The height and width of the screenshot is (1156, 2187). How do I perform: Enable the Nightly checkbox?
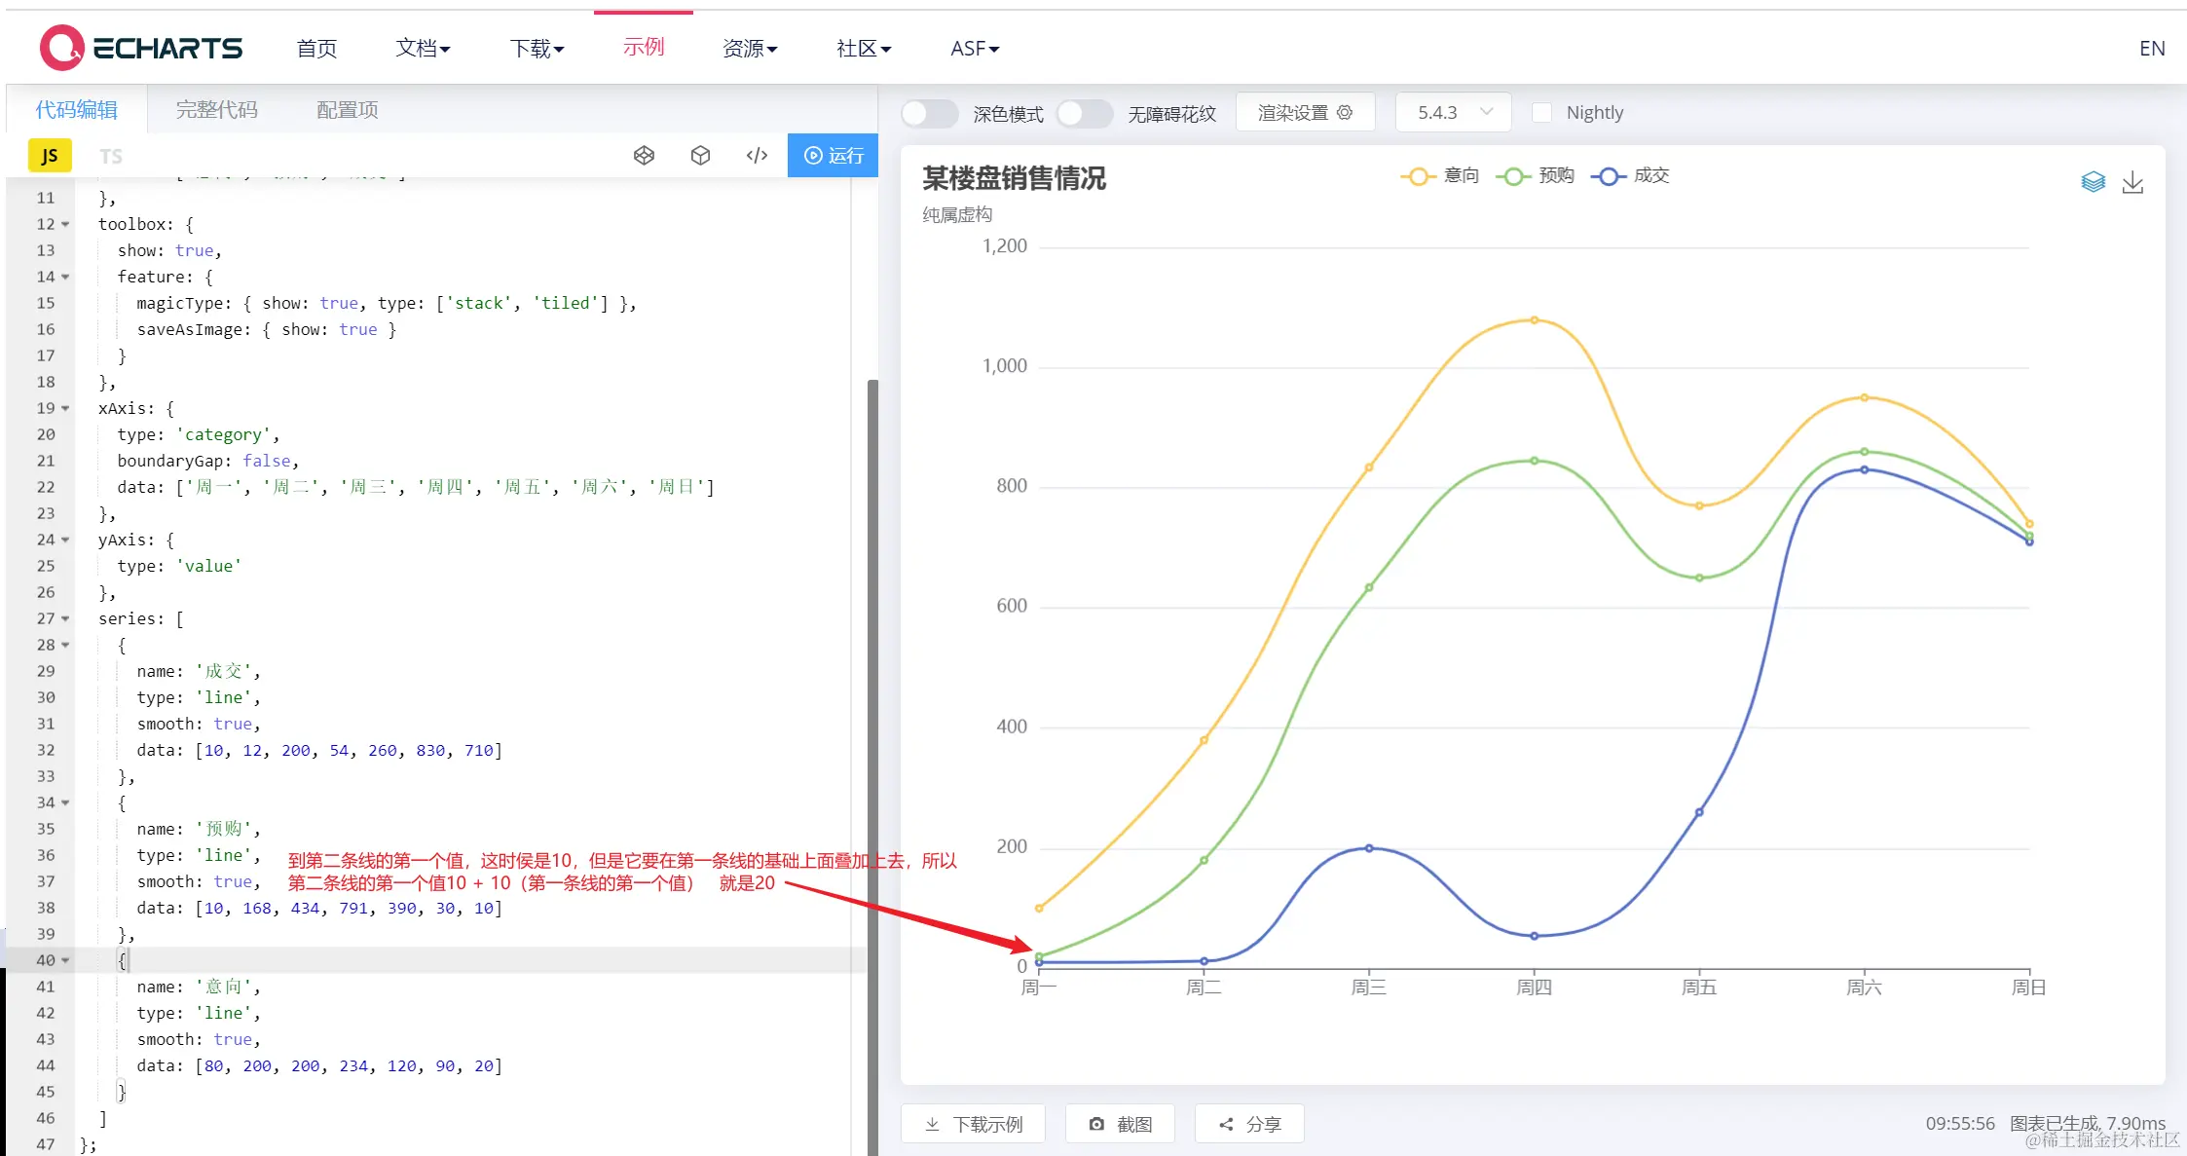tap(1541, 113)
